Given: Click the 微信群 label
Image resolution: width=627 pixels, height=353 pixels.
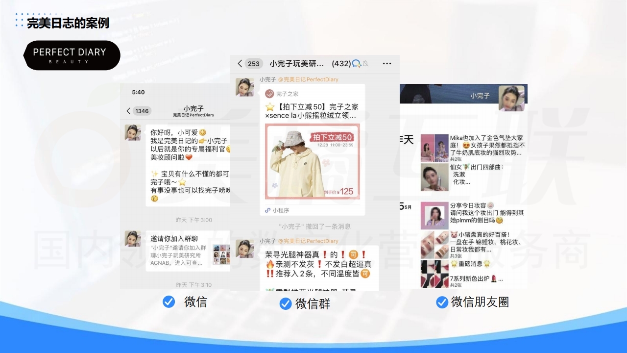Looking at the screenshot, I should pyautogui.click(x=313, y=304).
